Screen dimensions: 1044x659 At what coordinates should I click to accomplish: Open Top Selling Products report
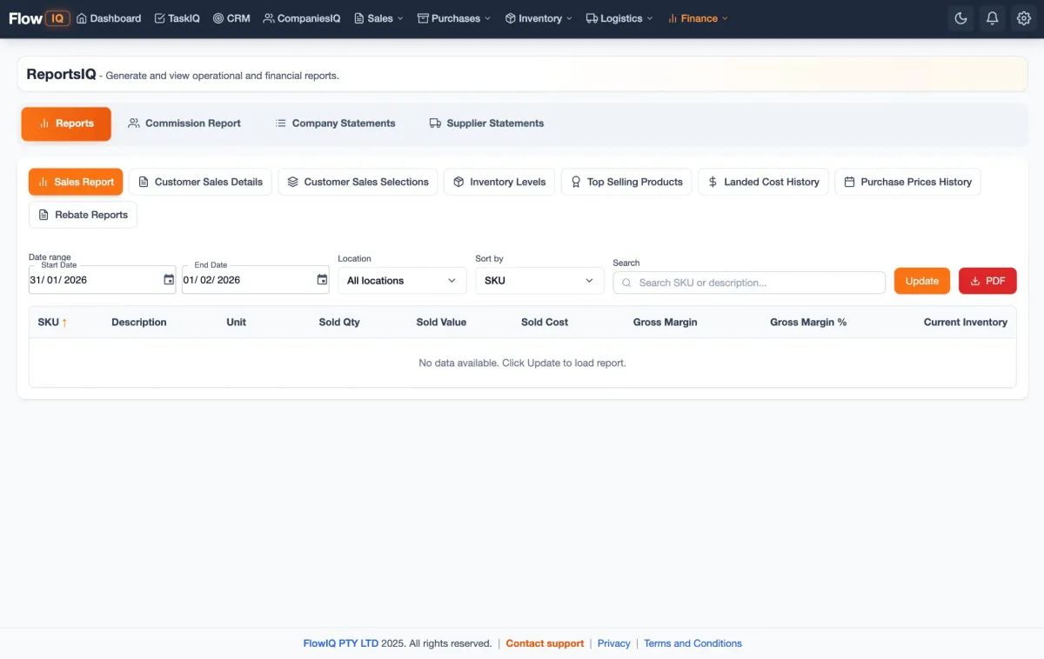click(x=626, y=182)
